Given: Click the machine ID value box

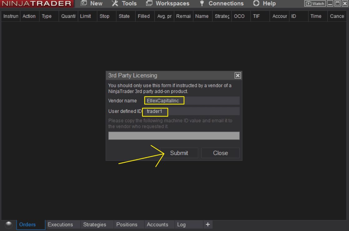Looking at the screenshot, I should coord(174,136).
